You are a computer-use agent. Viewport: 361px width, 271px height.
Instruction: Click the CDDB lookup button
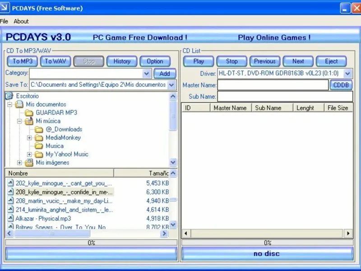pyautogui.click(x=341, y=85)
